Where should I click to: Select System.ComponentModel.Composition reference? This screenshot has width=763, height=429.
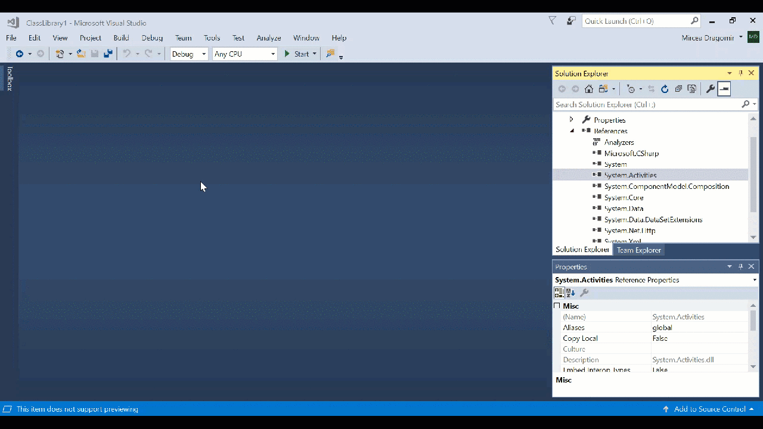point(666,186)
